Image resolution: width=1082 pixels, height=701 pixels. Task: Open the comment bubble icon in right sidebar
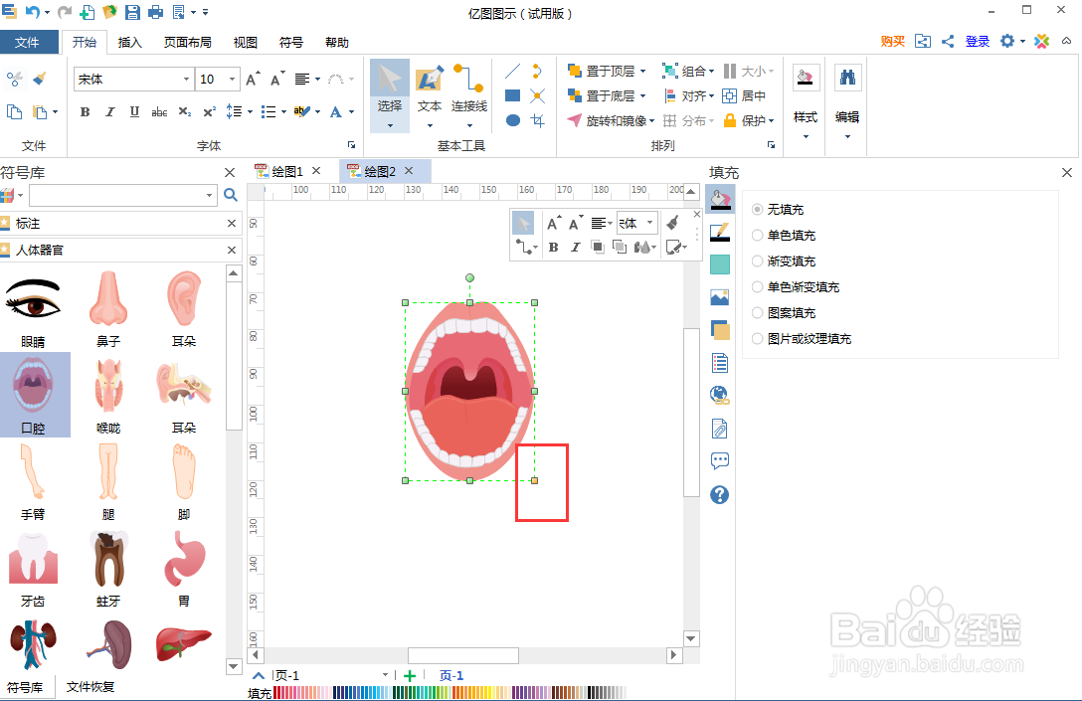point(719,459)
